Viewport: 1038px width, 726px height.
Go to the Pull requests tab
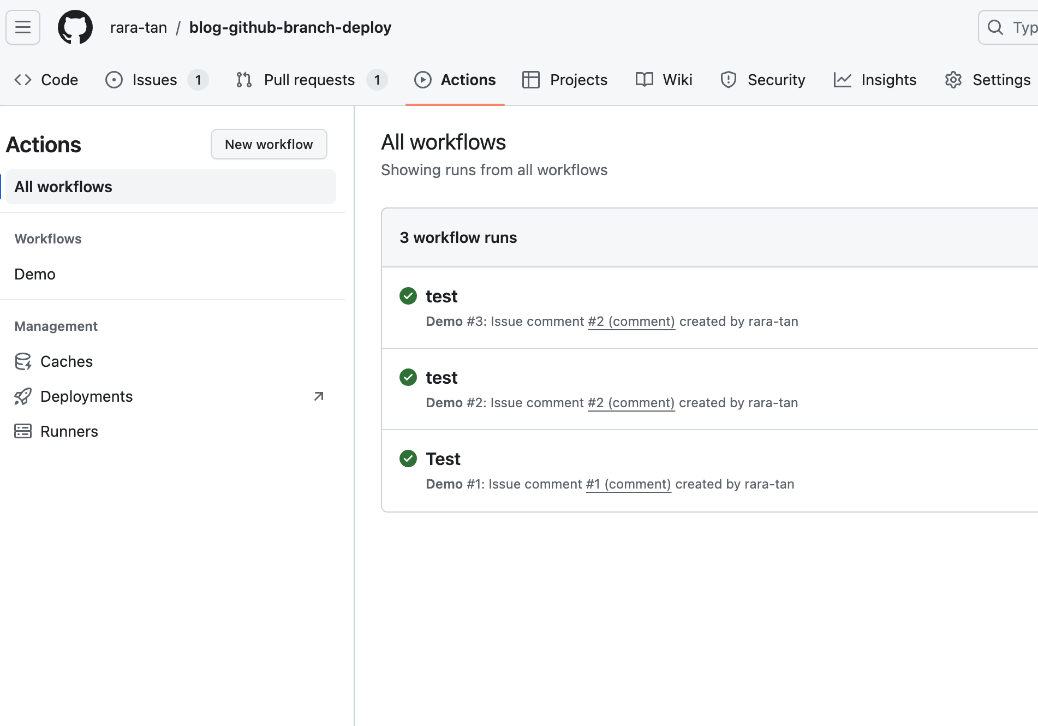[310, 80]
